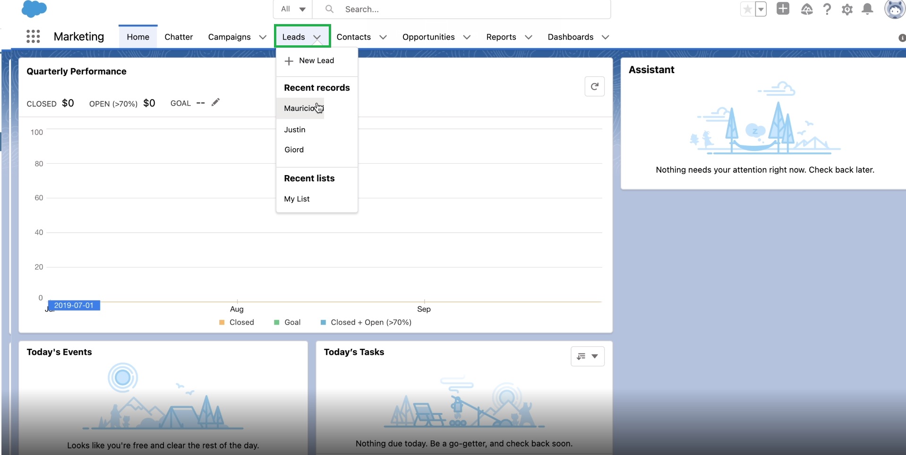Click the Salesforce cloud logo

(x=34, y=9)
